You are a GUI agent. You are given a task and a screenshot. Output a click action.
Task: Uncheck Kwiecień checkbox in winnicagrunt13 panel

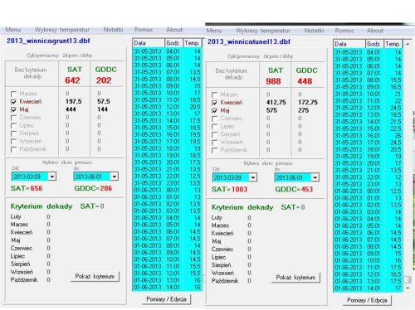click(x=13, y=102)
